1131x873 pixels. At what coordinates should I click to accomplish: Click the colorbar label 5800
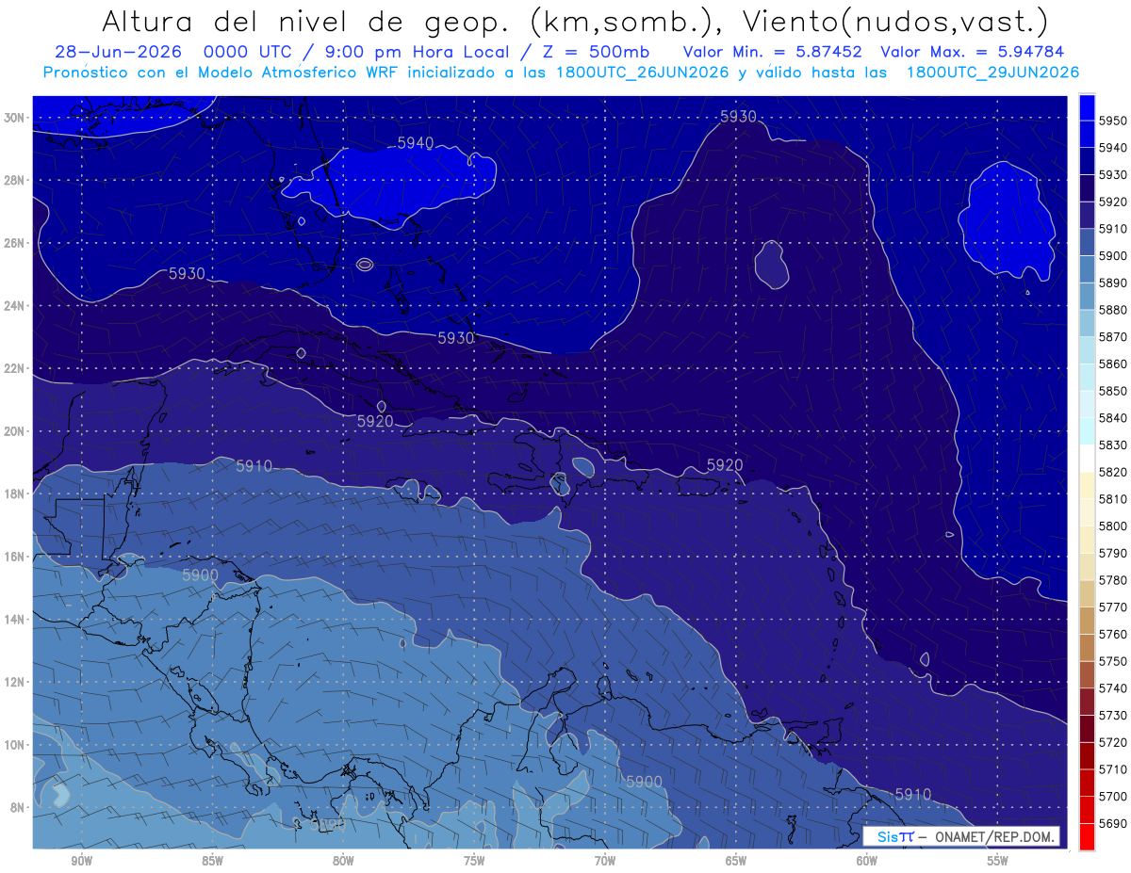point(1112,526)
